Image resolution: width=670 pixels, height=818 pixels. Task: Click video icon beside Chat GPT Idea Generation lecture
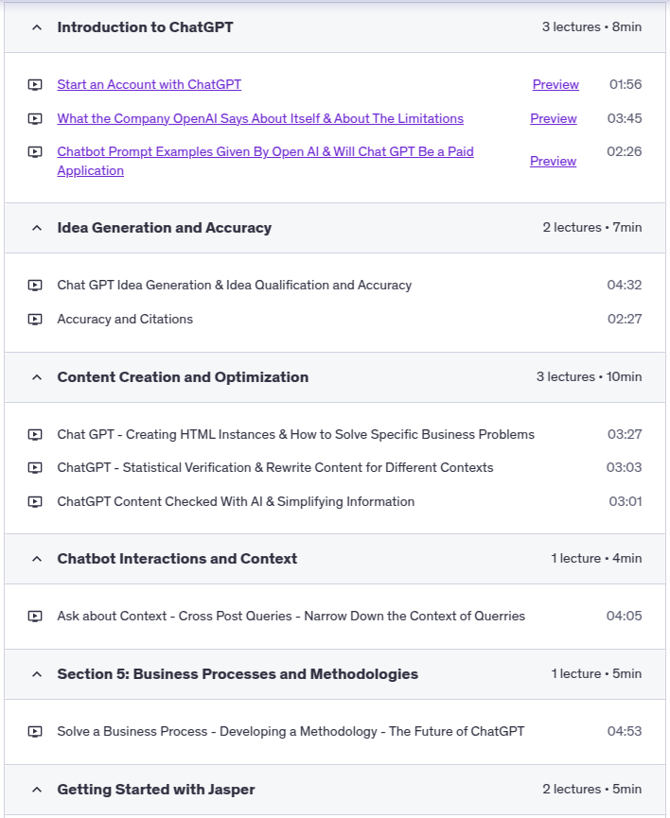(35, 286)
